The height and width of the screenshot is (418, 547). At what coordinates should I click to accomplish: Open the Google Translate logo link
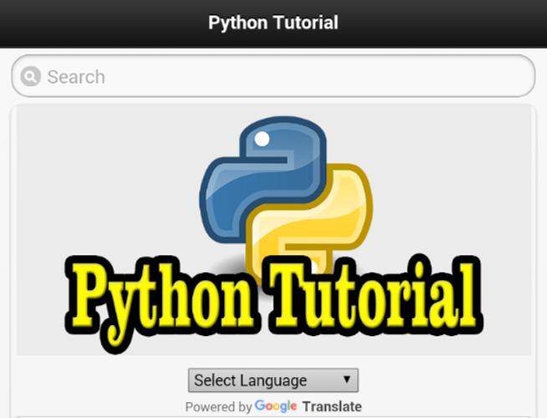(x=308, y=406)
